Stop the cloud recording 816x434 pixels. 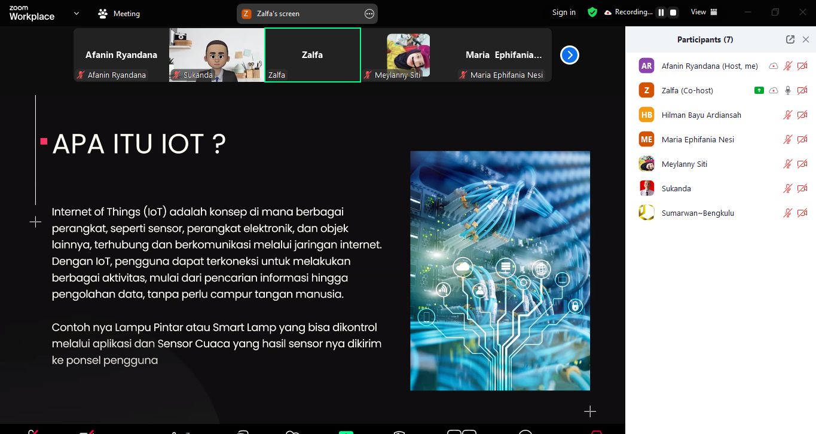tap(673, 12)
